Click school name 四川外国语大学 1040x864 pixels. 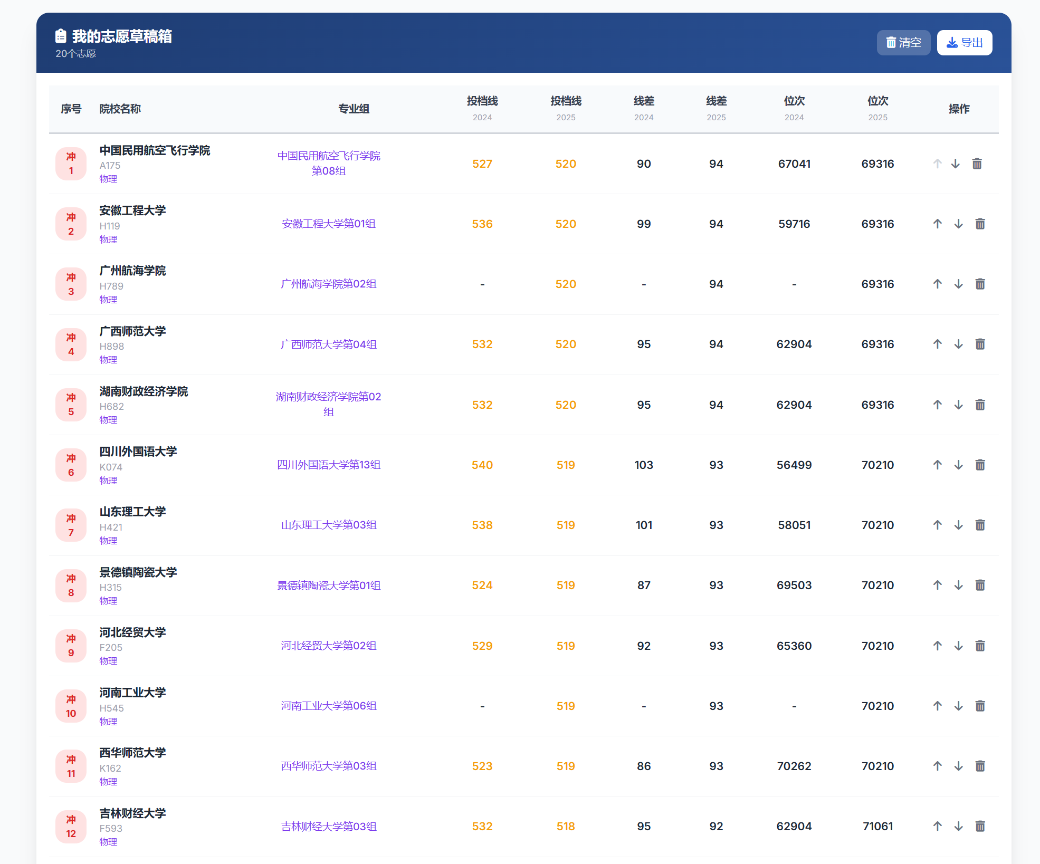(x=138, y=452)
